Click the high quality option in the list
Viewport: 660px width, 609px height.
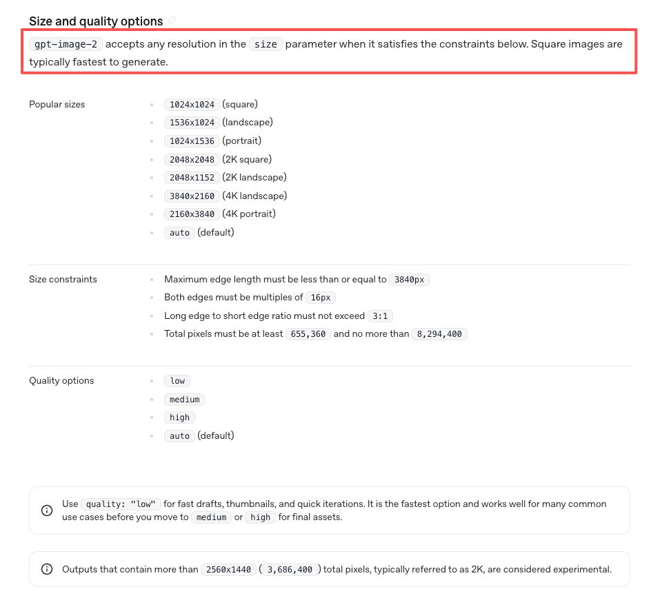pos(180,417)
